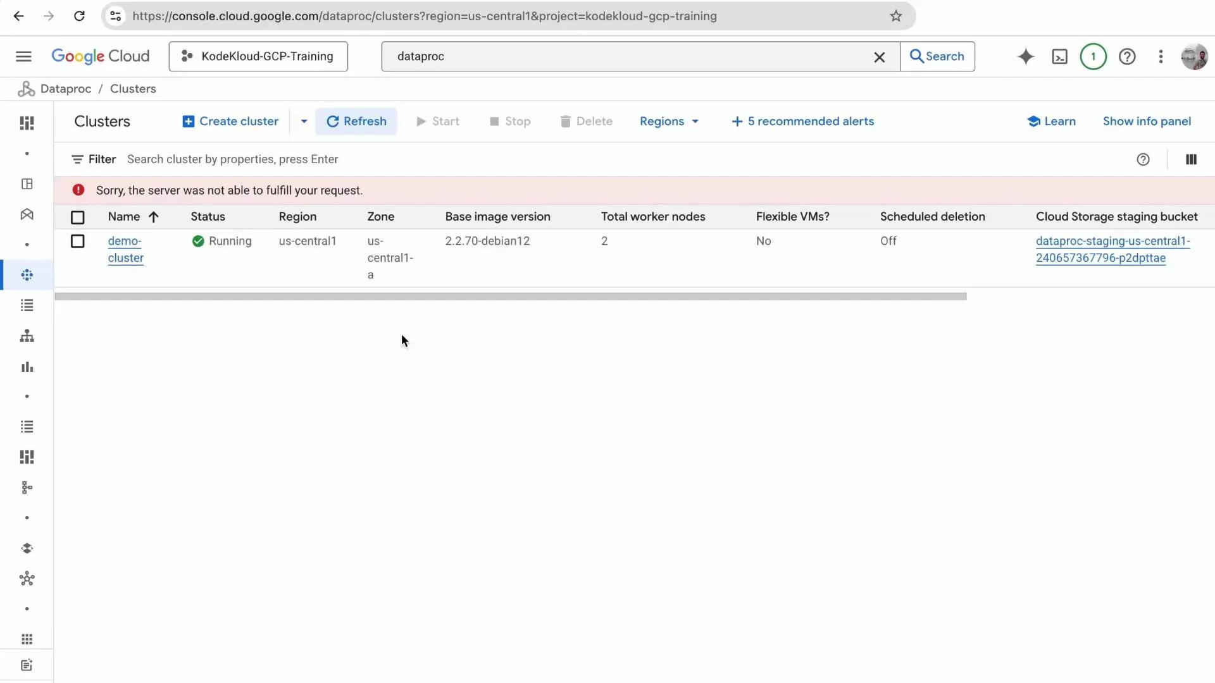
Task: Sort clusters by the Name column
Action: [133, 217]
